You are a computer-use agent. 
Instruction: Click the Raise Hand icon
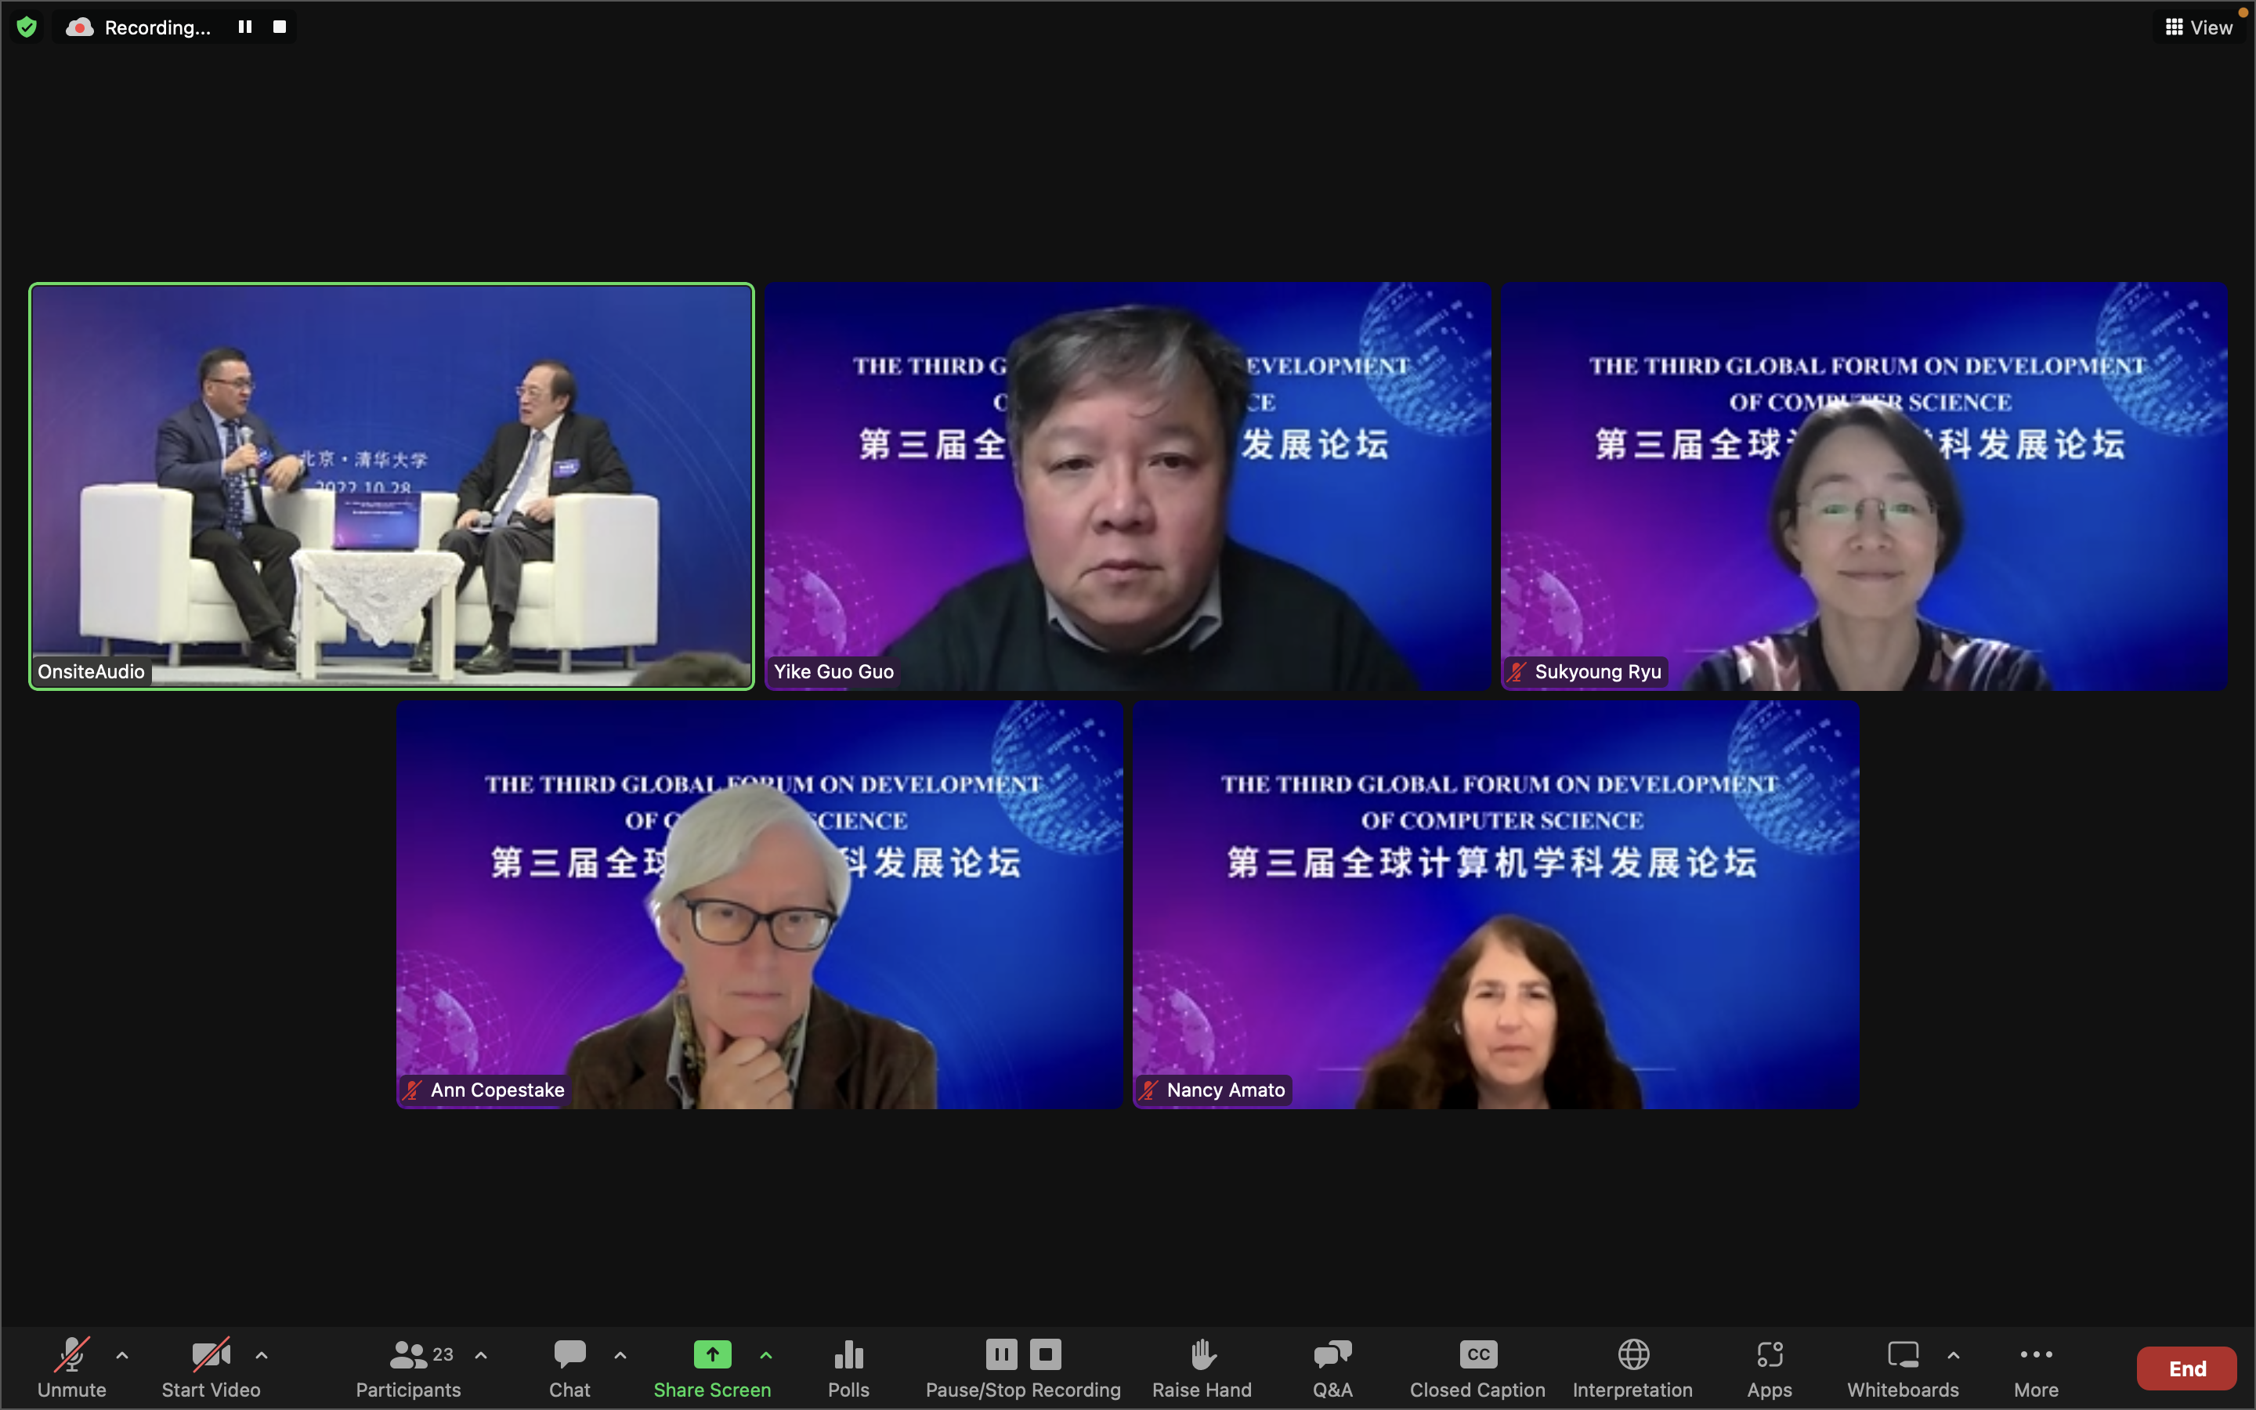tap(1202, 1366)
